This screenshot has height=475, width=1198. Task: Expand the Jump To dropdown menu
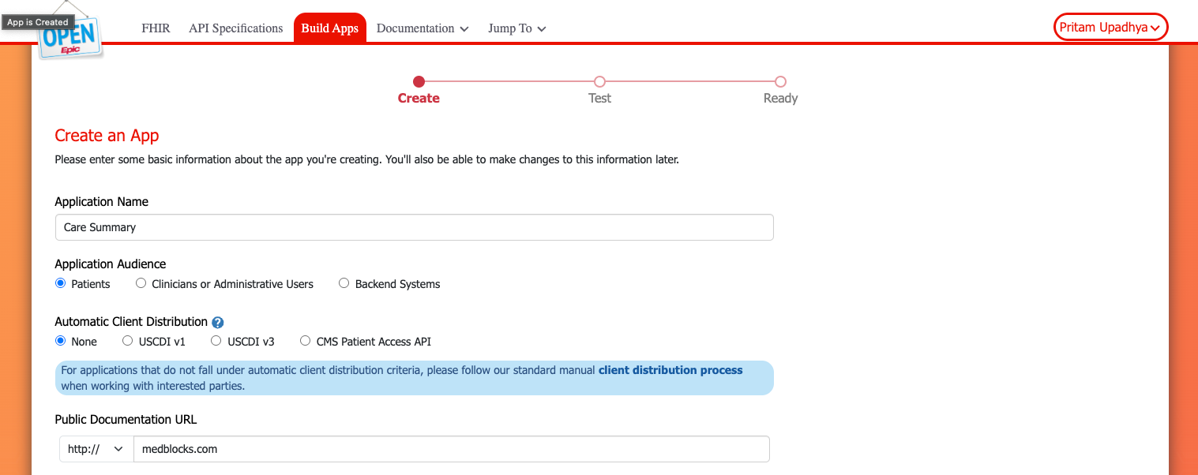tap(517, 28)
